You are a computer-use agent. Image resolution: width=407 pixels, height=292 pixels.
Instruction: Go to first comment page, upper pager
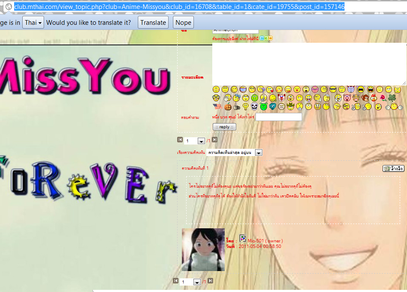(180, 140)
